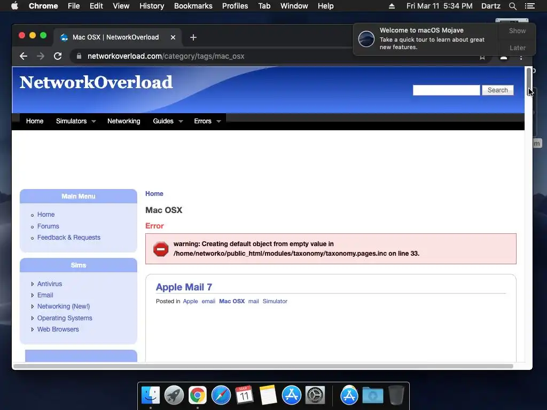The height and width of the screenshot is (410, 547).
Task: Click the site Search button
Action: point(497,90)
